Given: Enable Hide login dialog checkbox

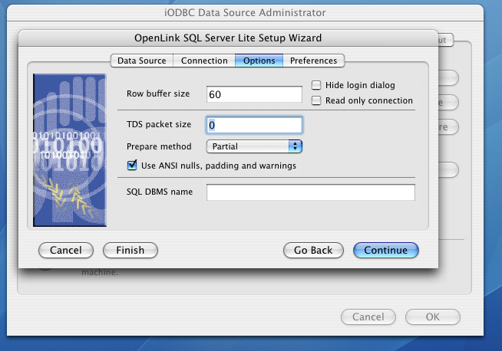Looking at the screenshot, I should point(316,85).
